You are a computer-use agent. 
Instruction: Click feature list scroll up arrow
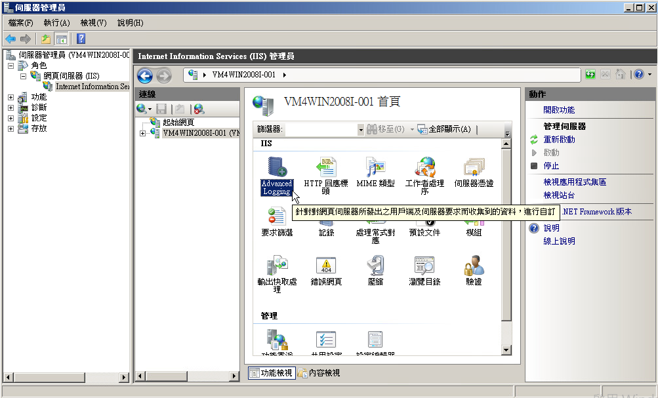506,144
